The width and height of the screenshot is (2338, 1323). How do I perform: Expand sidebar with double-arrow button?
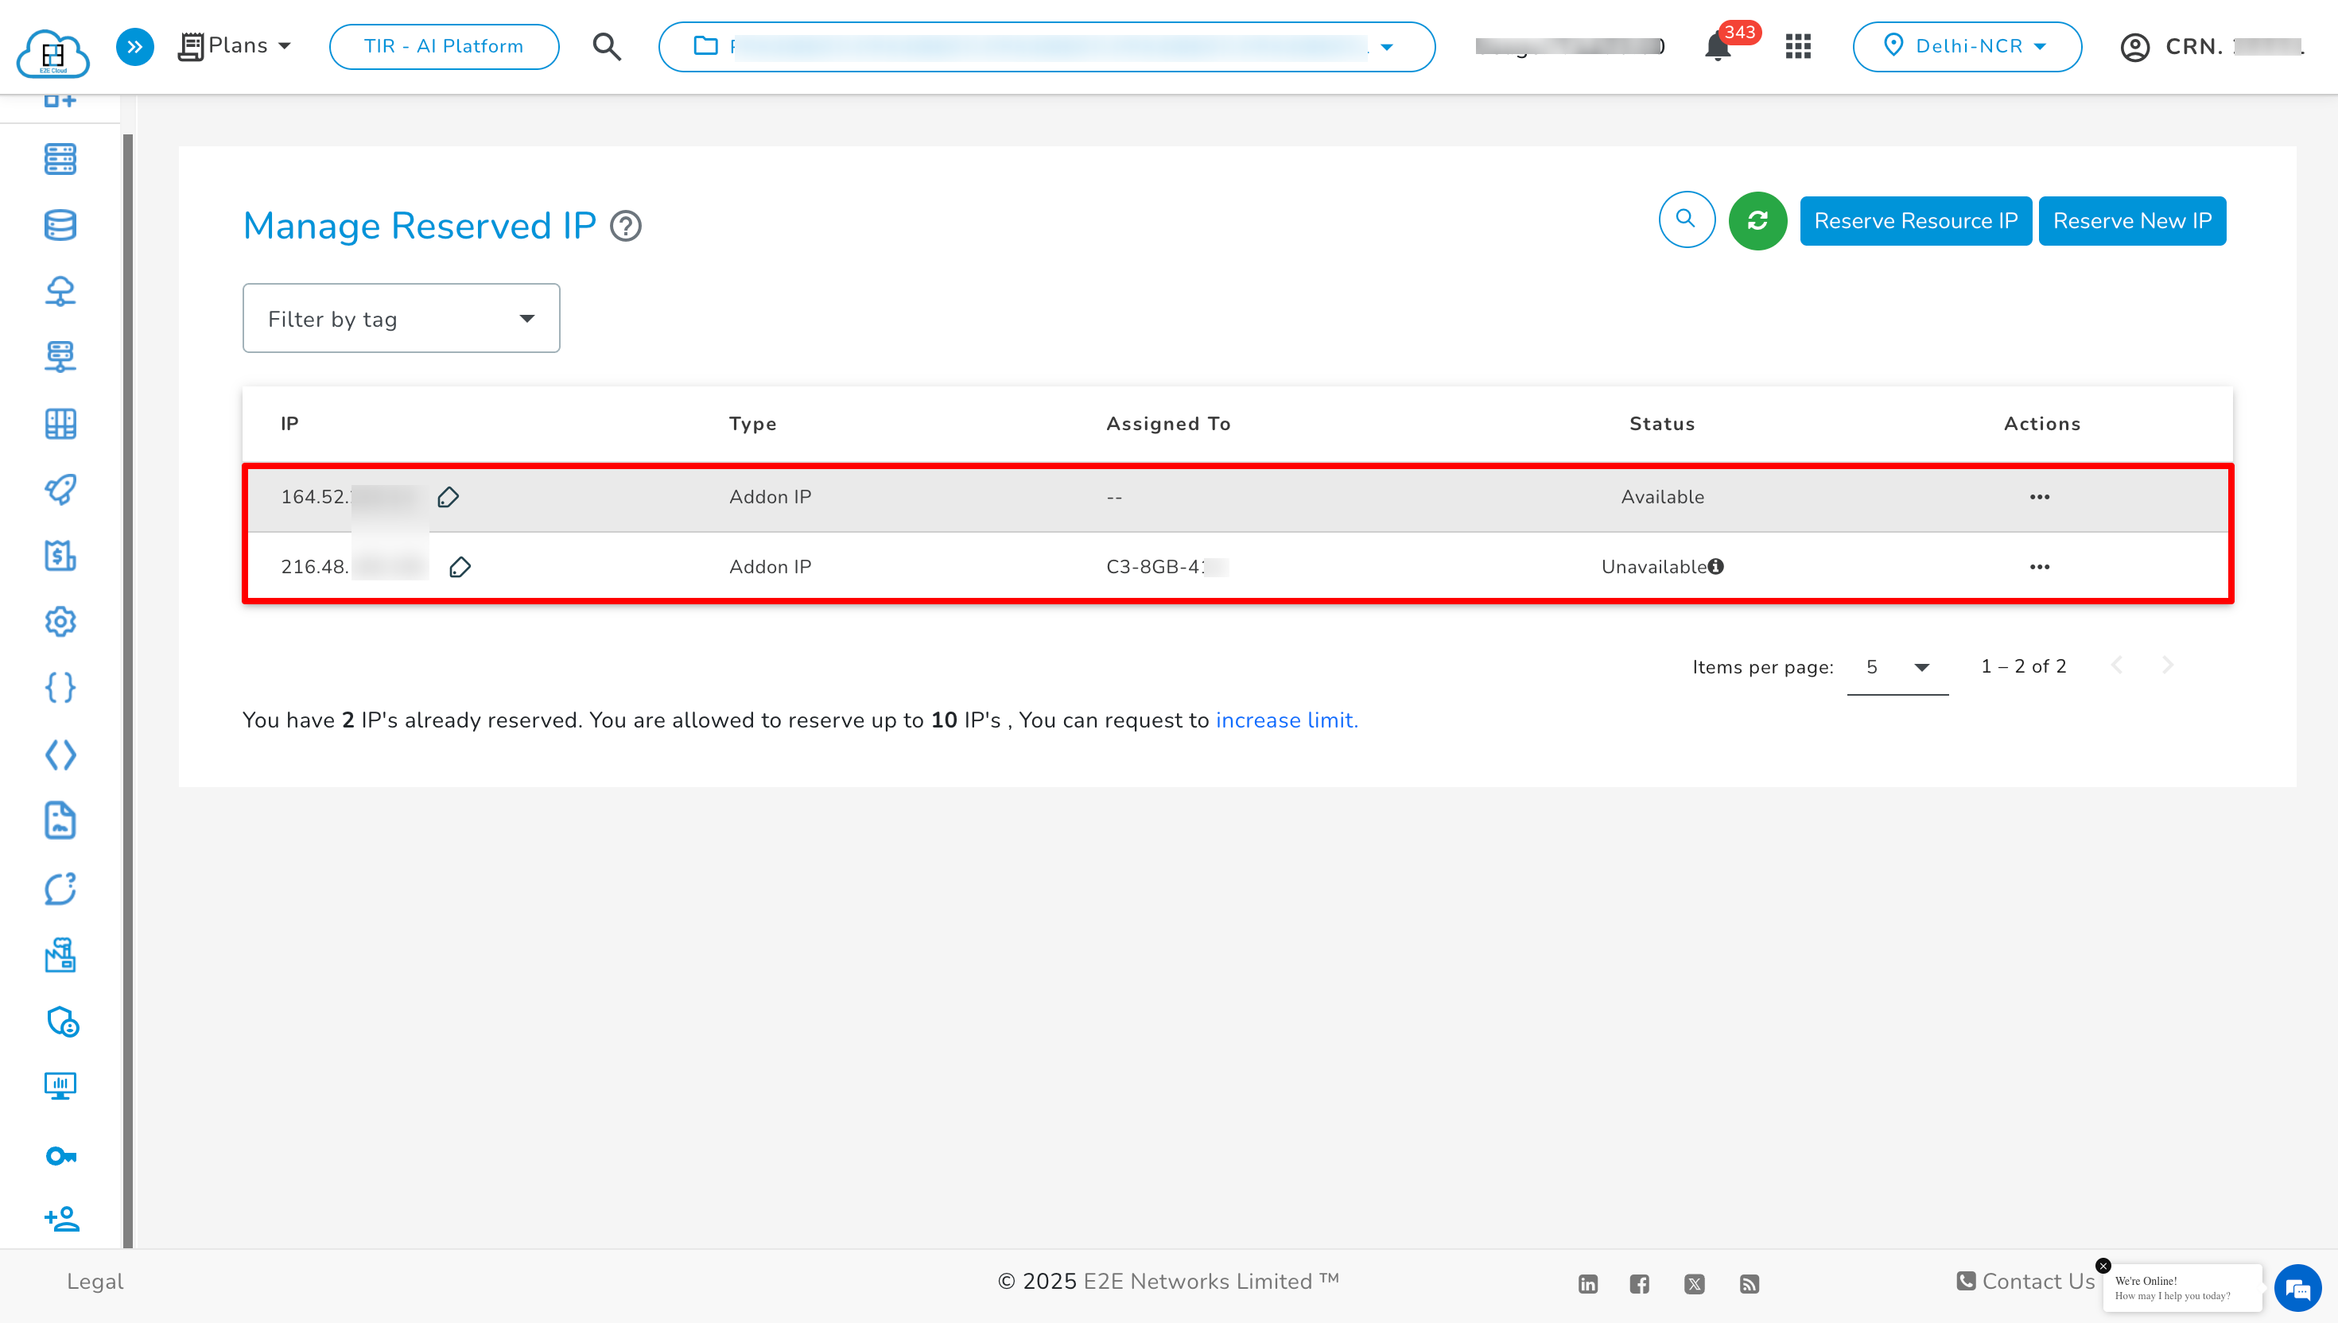(x=134, y=46)
